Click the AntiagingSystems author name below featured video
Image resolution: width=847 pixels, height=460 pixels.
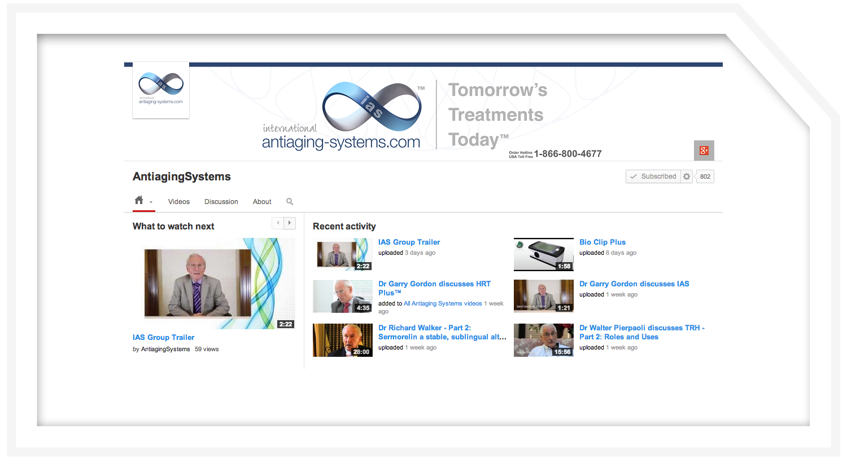(165, 349)
